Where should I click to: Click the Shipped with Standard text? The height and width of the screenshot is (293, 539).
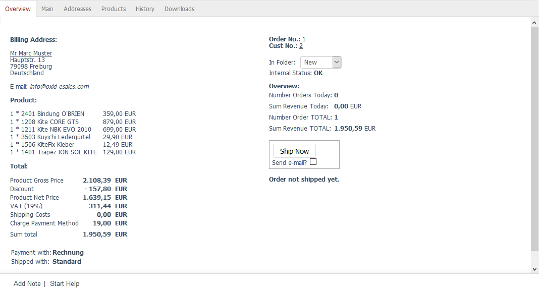coord(46,261)
